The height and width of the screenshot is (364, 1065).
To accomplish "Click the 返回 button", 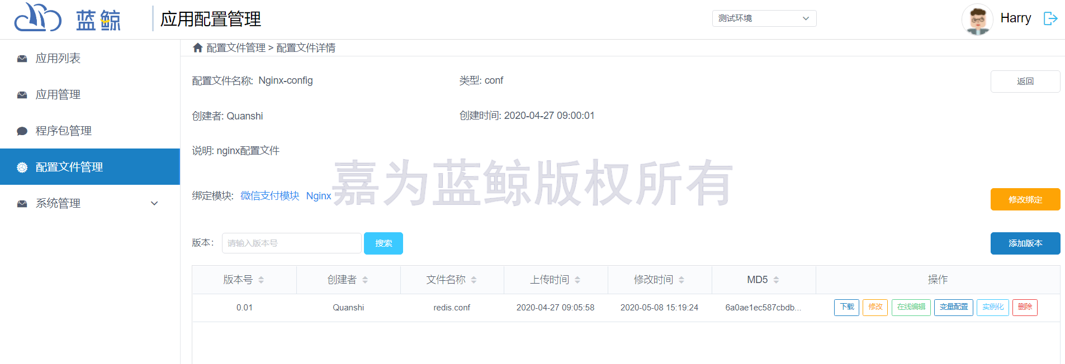I will [1025, 82].
